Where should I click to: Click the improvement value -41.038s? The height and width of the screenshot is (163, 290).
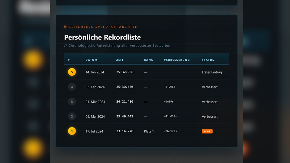pyautogui.click(x=170, y=117)
